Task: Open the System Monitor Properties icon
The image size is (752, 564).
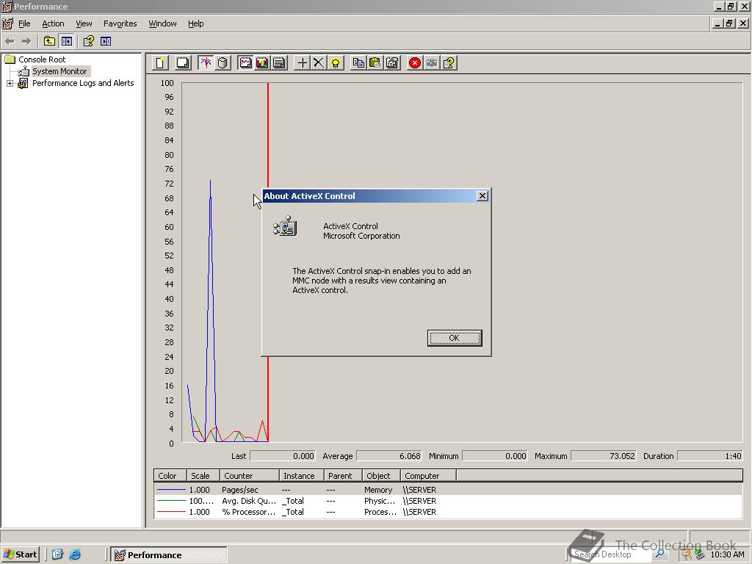Action: (x=392, y=63)
